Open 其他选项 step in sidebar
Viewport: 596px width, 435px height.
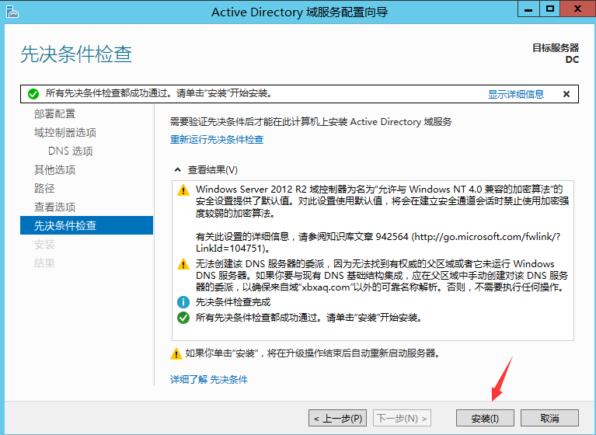pos(54,169)
